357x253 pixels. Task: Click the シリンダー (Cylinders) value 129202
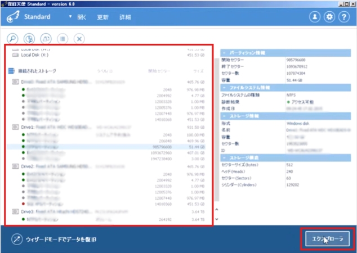pos(293,185)
